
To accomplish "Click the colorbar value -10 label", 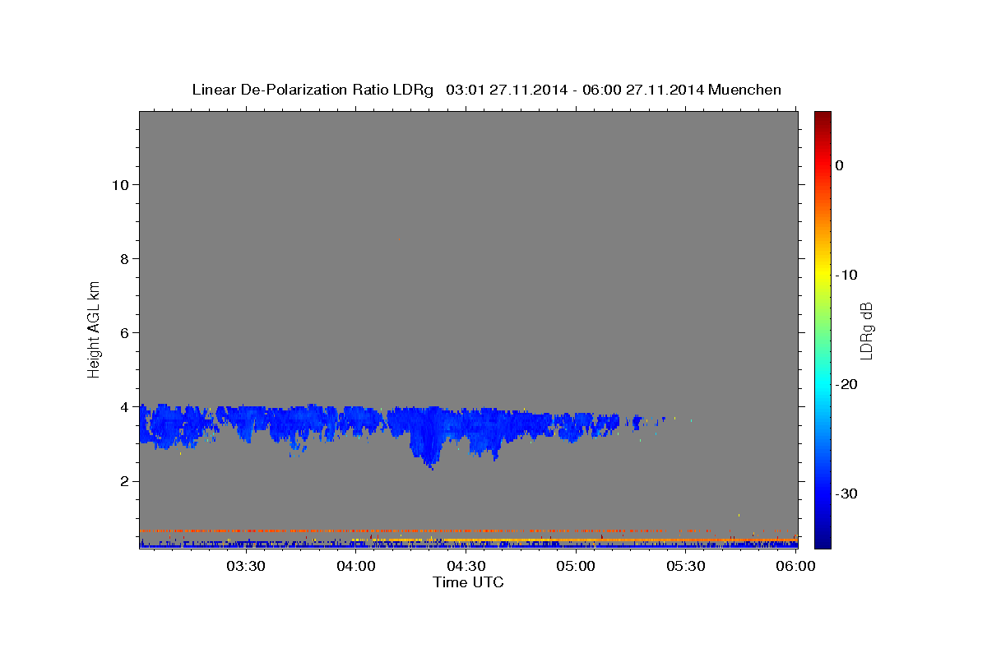I will (x=846, y=275).
